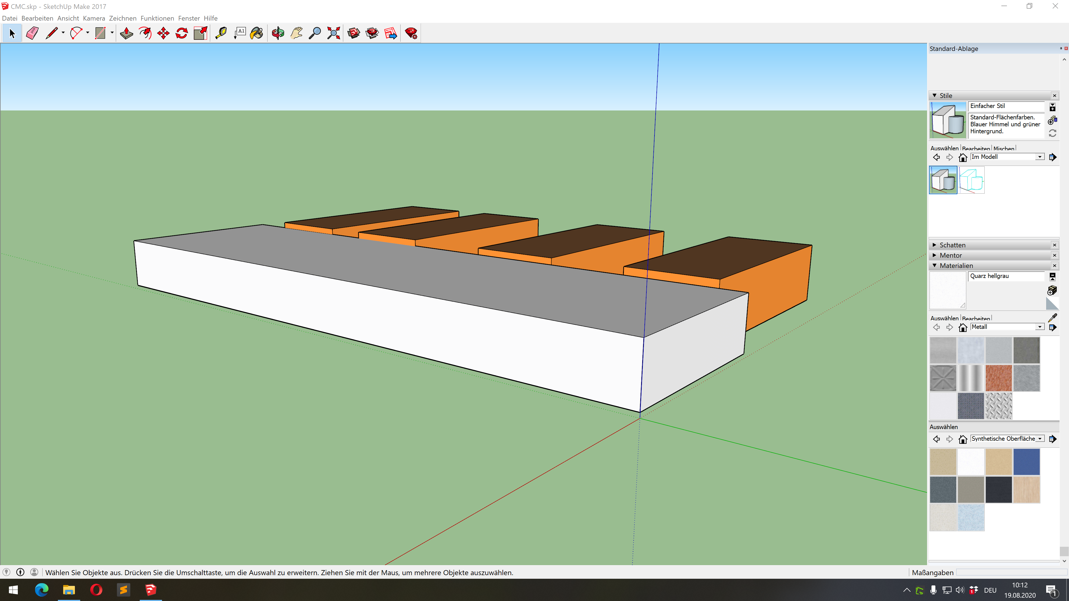Choose the Rotate tool
The image size is (1069, 601).
[182, 33]
